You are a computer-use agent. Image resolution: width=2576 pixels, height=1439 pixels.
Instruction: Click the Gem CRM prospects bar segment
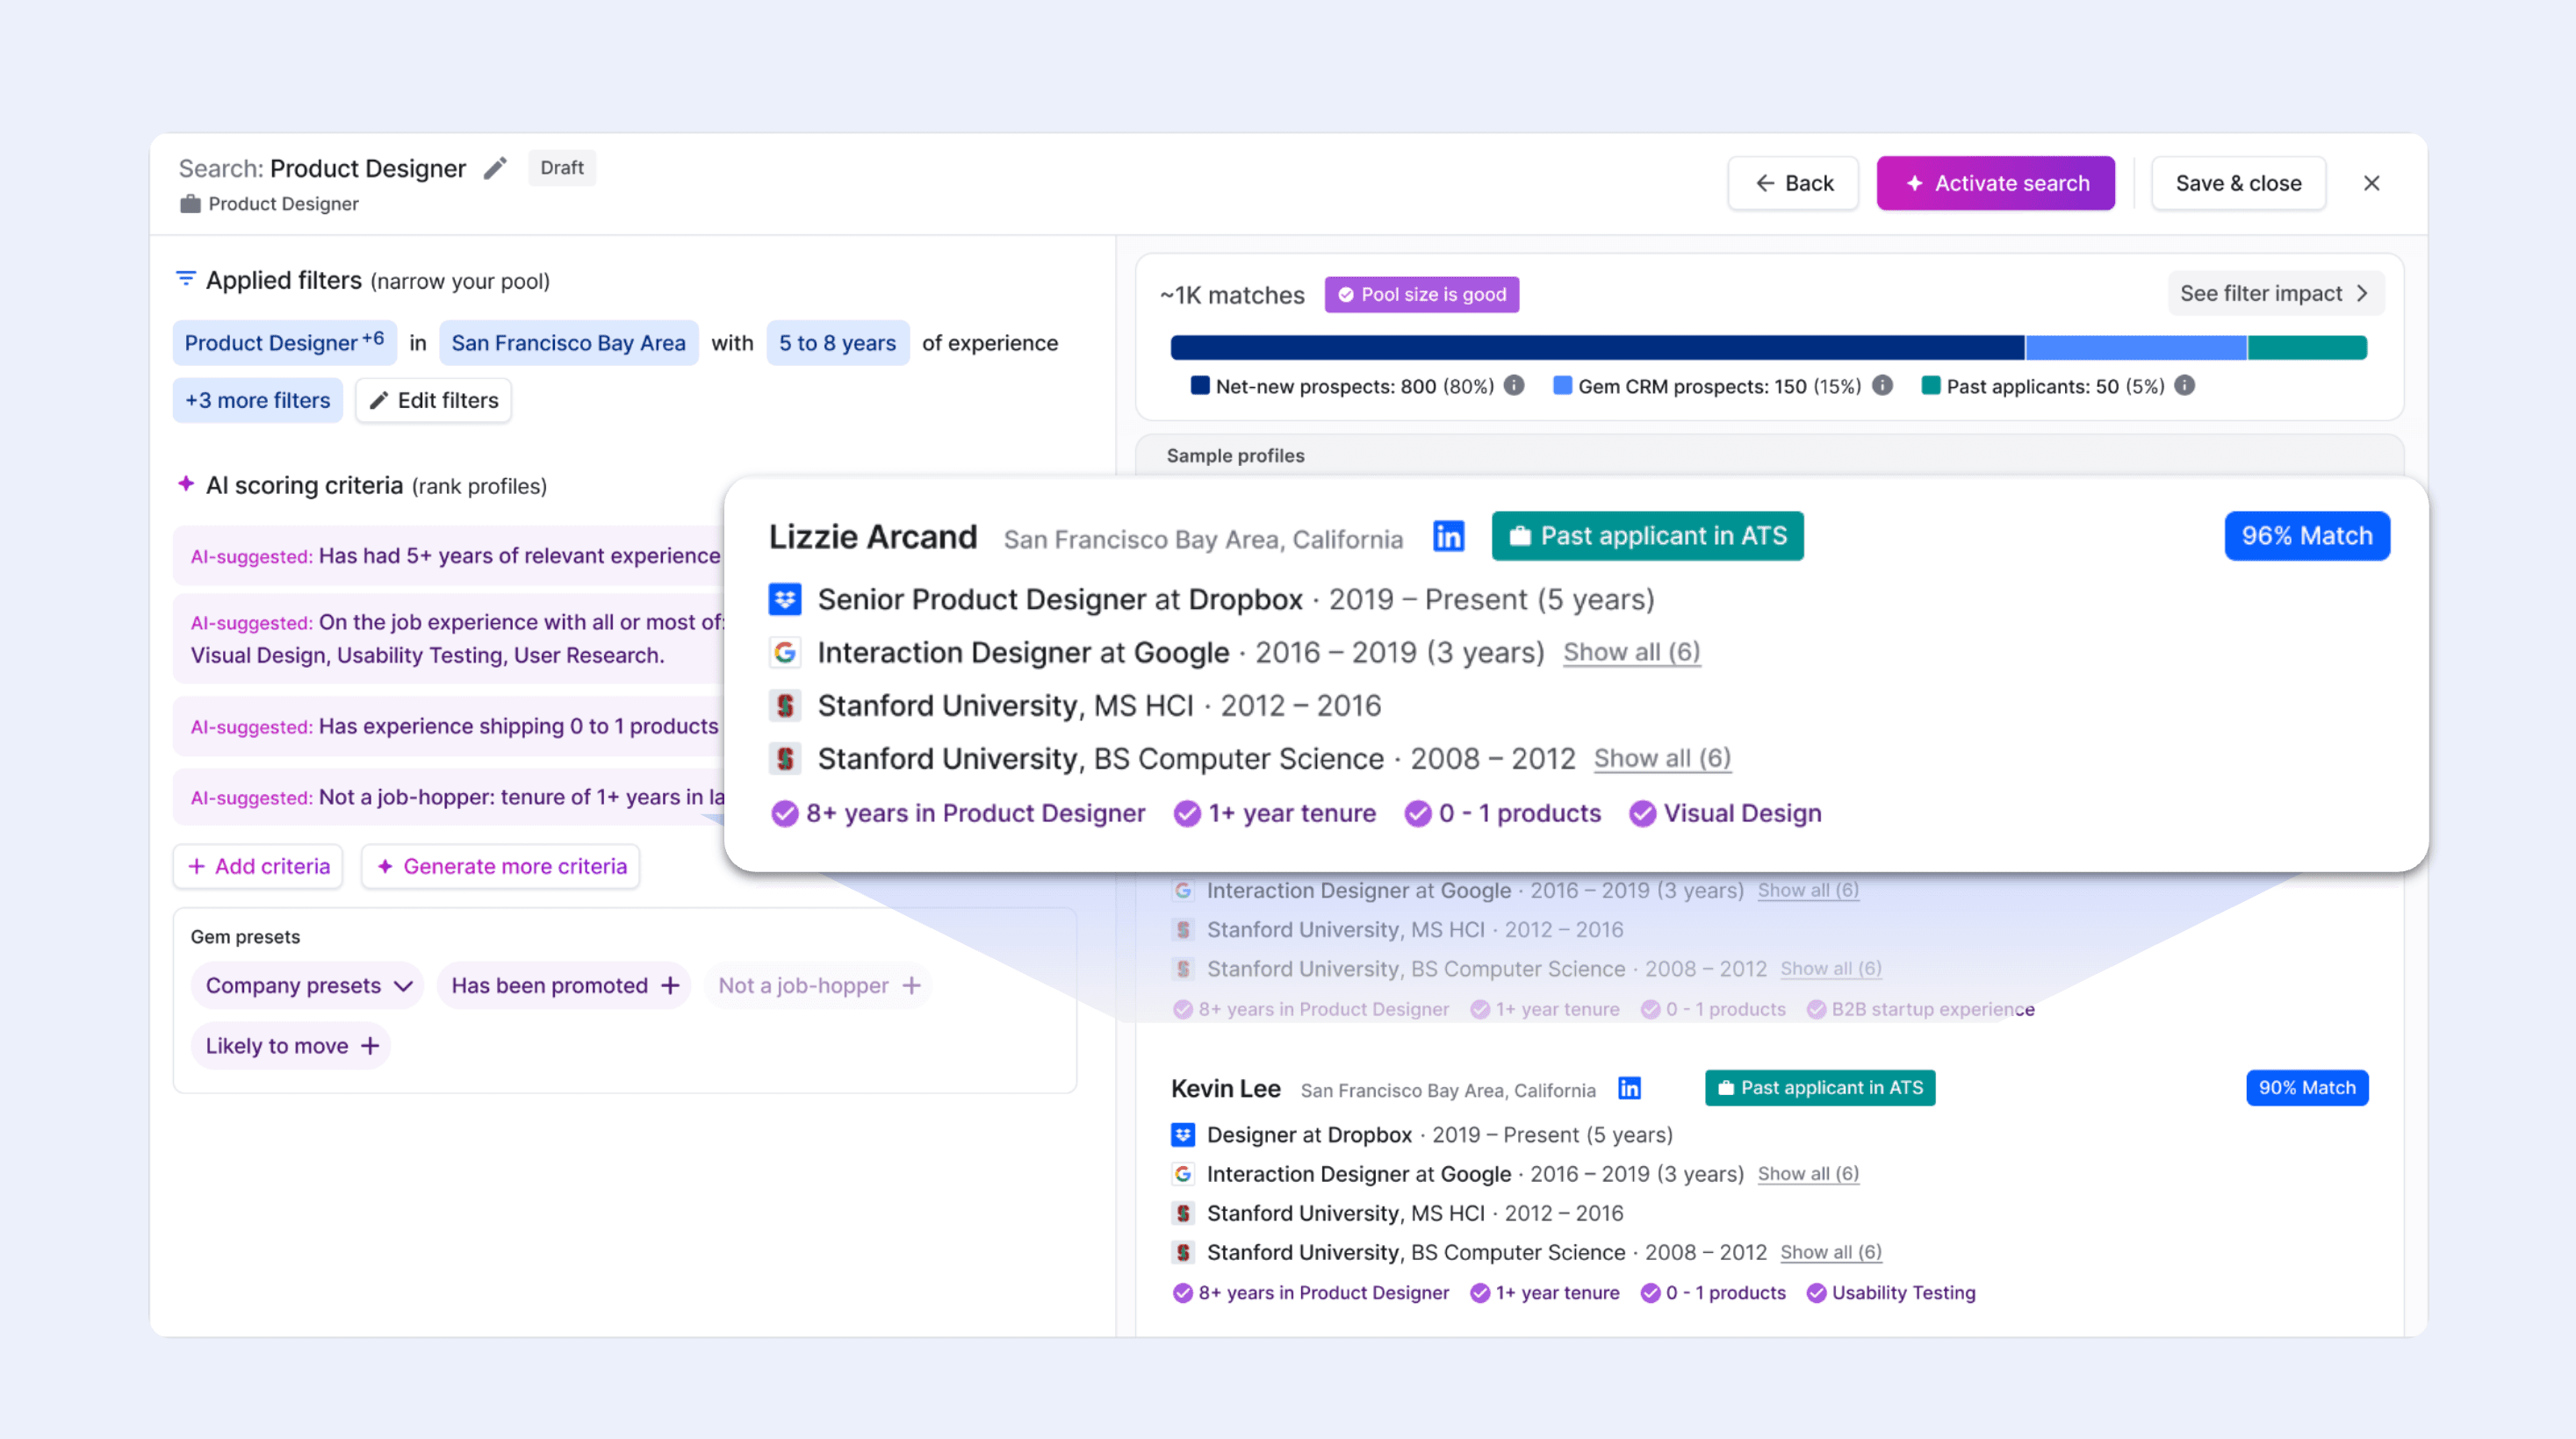click(x=2135, y=347)
